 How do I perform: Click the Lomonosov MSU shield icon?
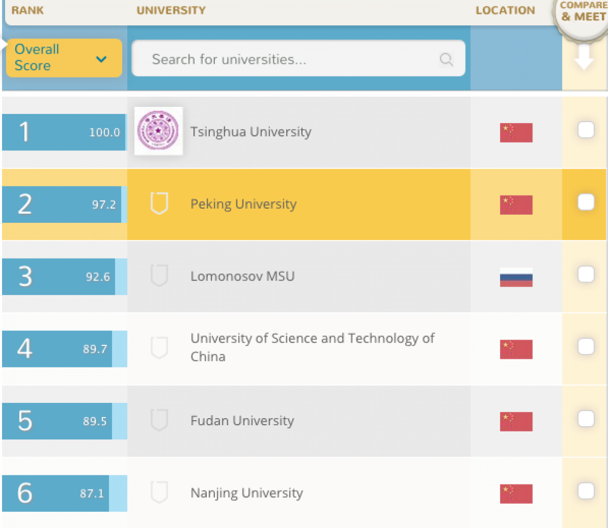click(159, 276)
